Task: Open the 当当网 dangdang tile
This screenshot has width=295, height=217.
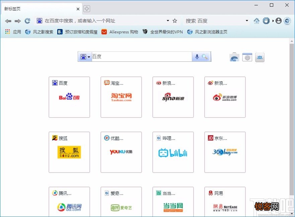Action: click(173, 202)
